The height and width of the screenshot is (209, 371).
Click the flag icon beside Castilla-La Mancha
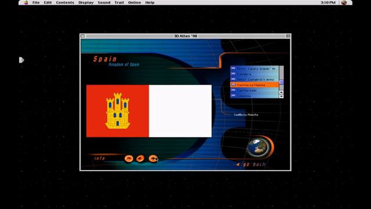click(233, 85)
